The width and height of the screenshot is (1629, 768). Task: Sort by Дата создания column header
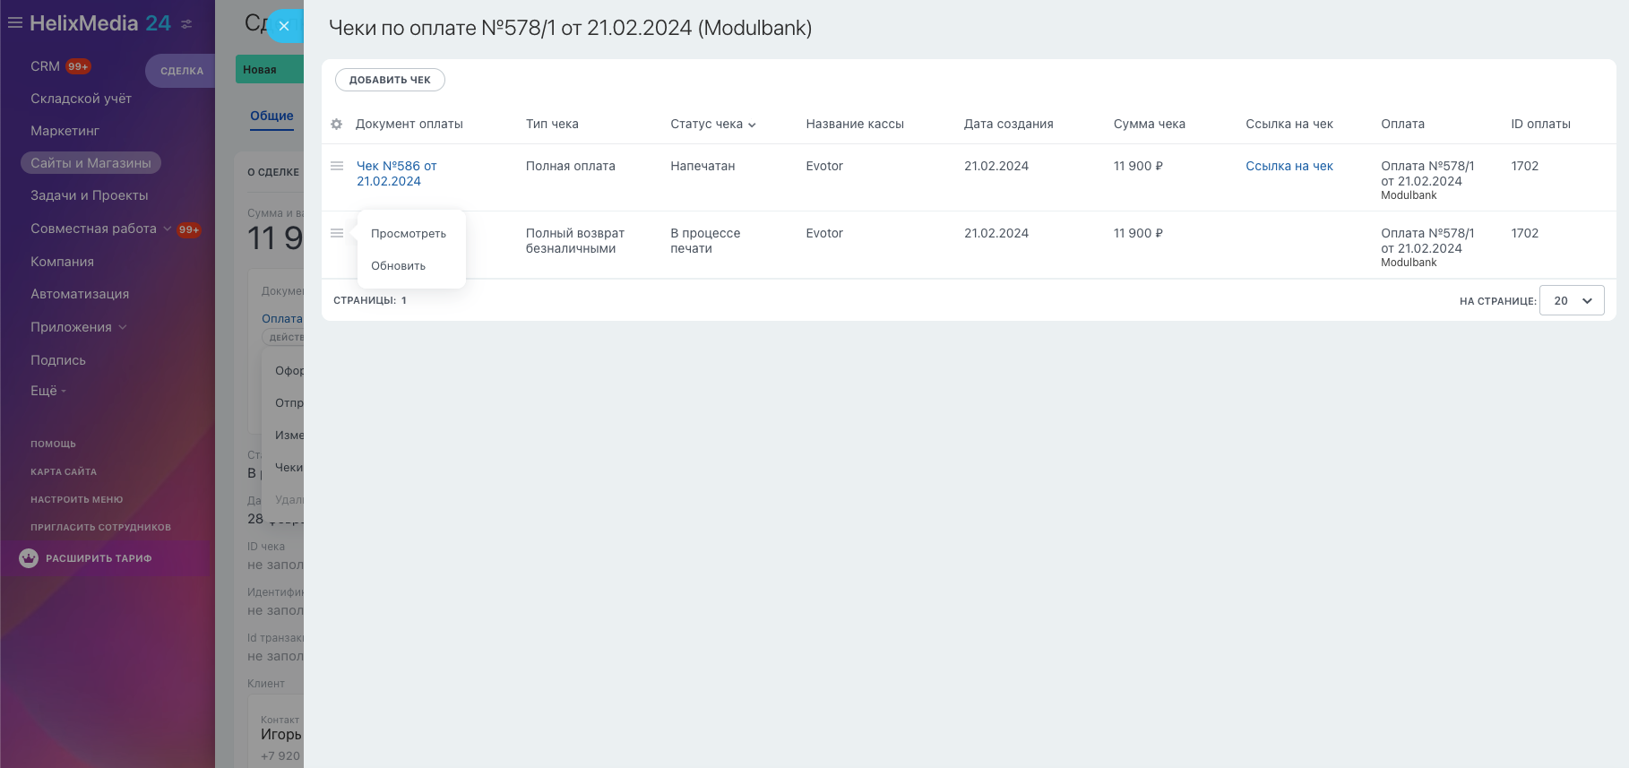click(x=1008, y=125)
